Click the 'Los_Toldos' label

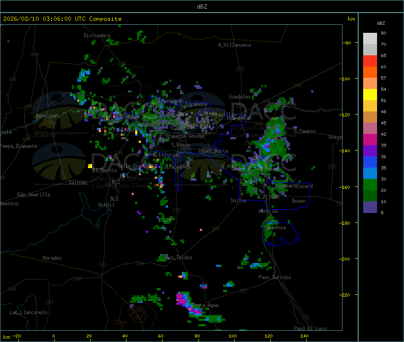179,258
